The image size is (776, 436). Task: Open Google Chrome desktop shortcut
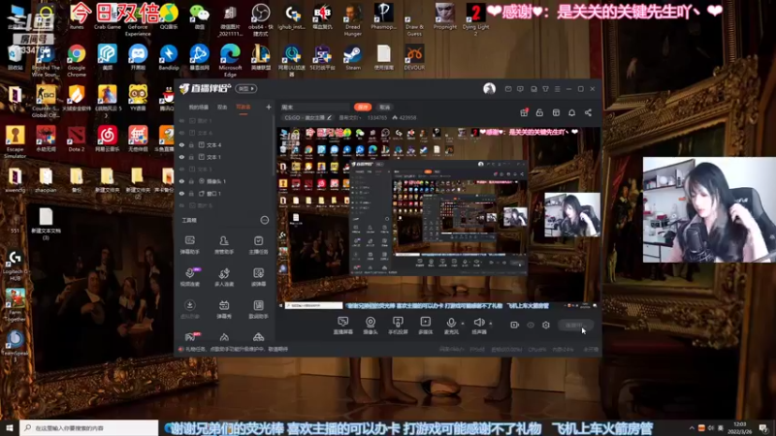pos(77,61)
